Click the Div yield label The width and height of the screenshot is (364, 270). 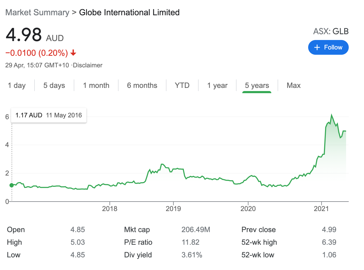(x=138, y=255)
